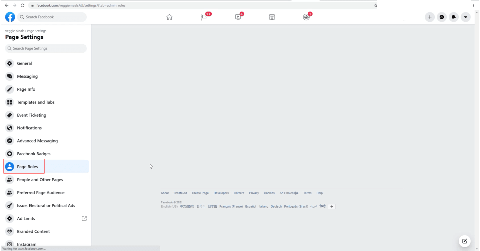This screenshot has width=480, height=251.
Task: Open People and Other Pages settings
Action: [40, 180]
